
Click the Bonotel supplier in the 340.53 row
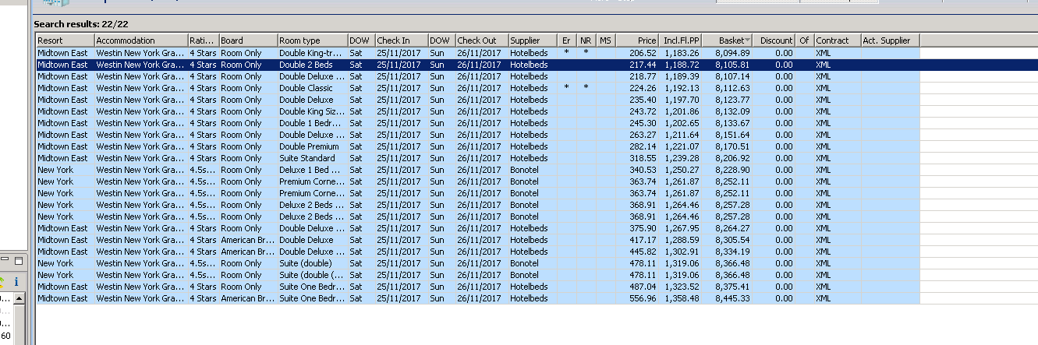[524, 170]
